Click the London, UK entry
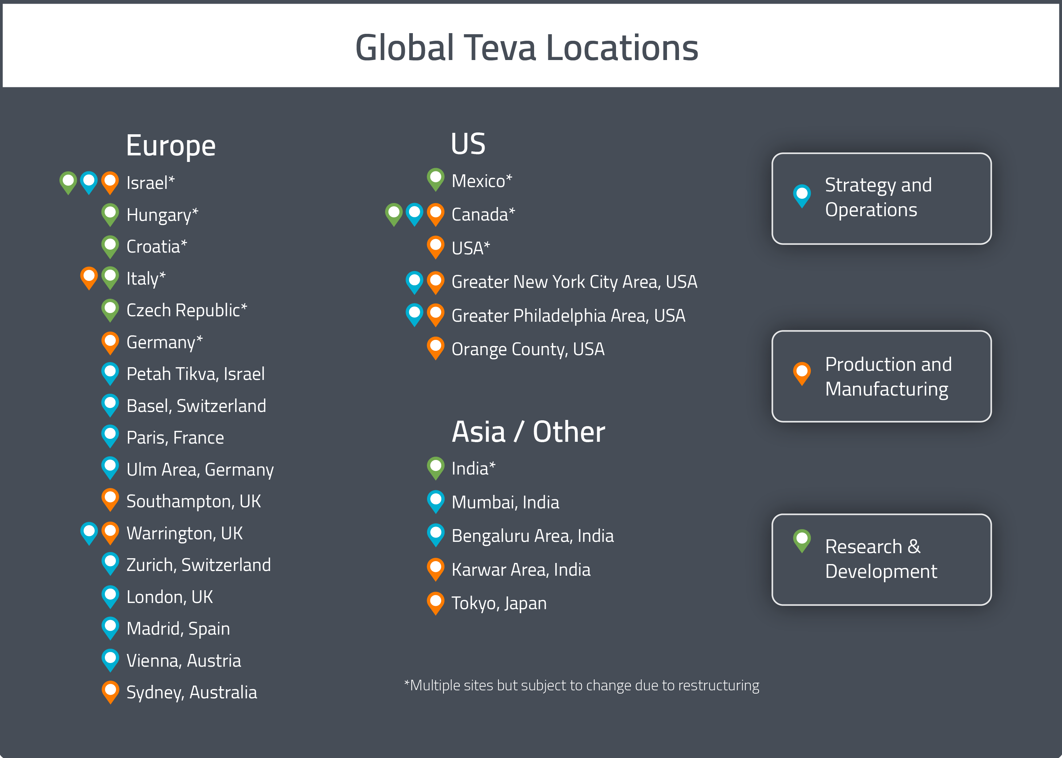 (170, 597)
